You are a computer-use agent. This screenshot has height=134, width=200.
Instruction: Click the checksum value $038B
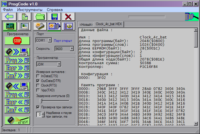click(145, 63)
